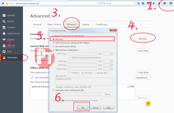Select Manual proxy configuration radio
The width and height of the screenshot is (174, 113).
[53, 50]
